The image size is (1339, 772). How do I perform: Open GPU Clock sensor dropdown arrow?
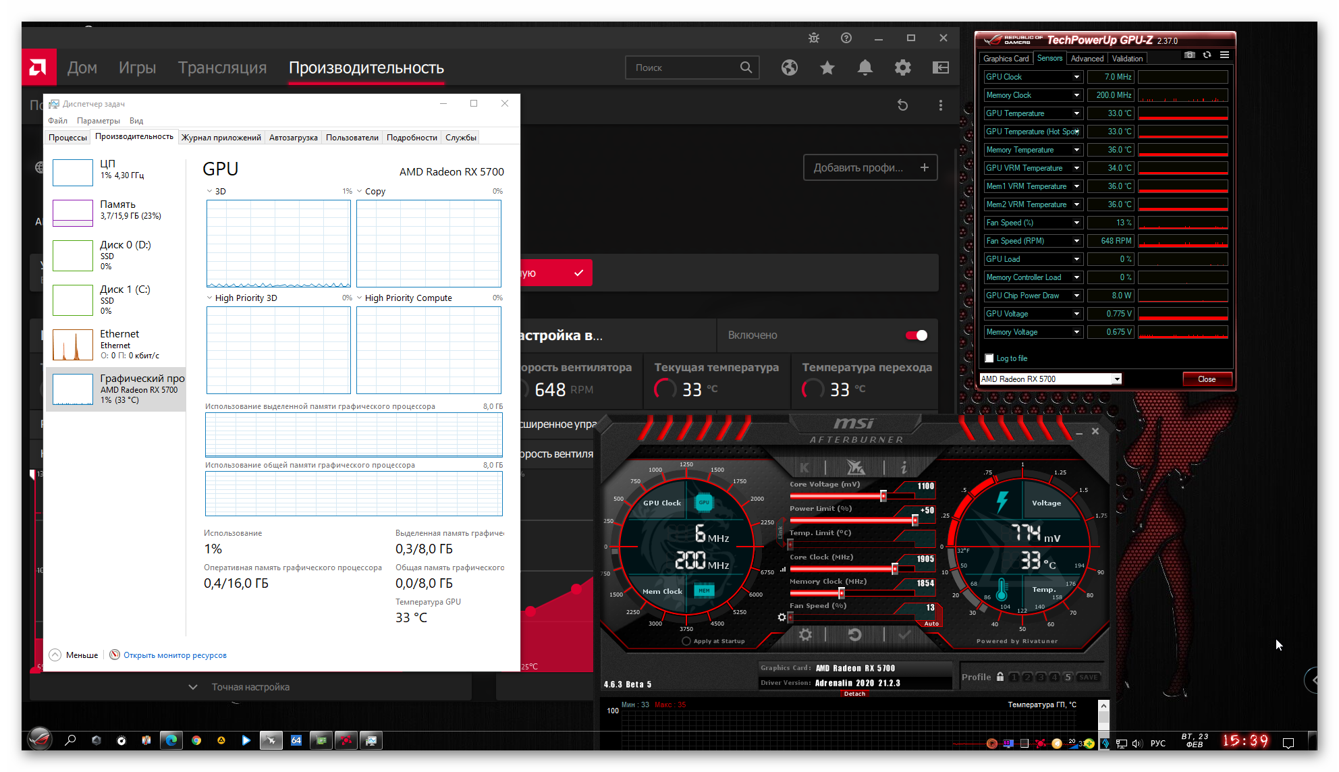[1076, 77]
